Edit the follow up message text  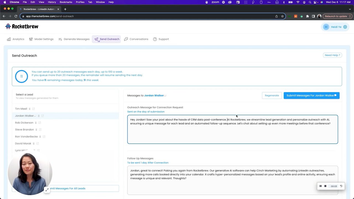(x=233, y=180)
